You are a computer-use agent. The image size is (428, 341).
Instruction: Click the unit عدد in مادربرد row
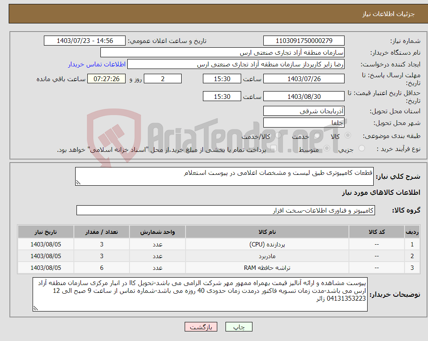(x=157, y=256)
